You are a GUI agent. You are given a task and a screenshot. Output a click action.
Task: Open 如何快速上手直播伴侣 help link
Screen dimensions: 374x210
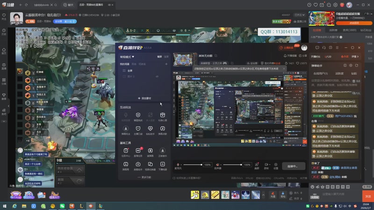click(187, 178)
